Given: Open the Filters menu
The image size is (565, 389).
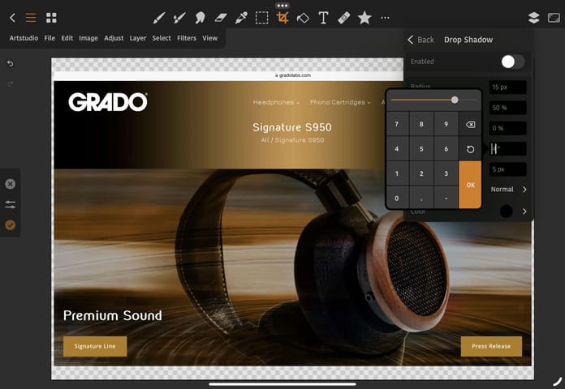Looking at the screenshot, I should [187, 38].
